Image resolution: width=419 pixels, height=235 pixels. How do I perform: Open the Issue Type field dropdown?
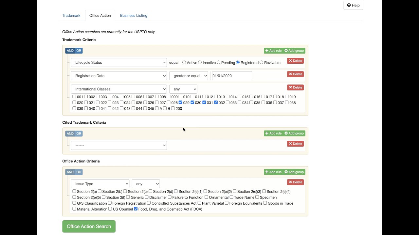pos(100,184)
